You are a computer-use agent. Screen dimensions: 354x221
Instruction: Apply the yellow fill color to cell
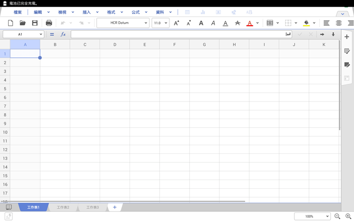point(306,23)
